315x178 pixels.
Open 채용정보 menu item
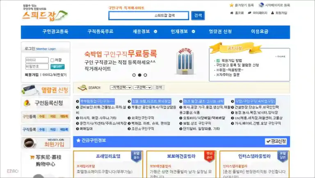[x=141, y=32]
